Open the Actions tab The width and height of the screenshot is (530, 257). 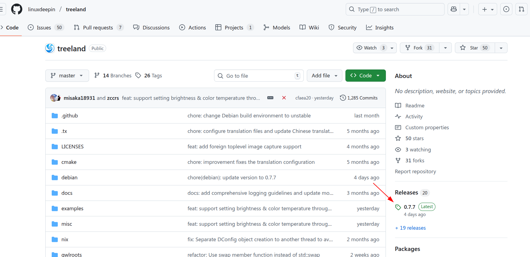[x=192, y=28]
